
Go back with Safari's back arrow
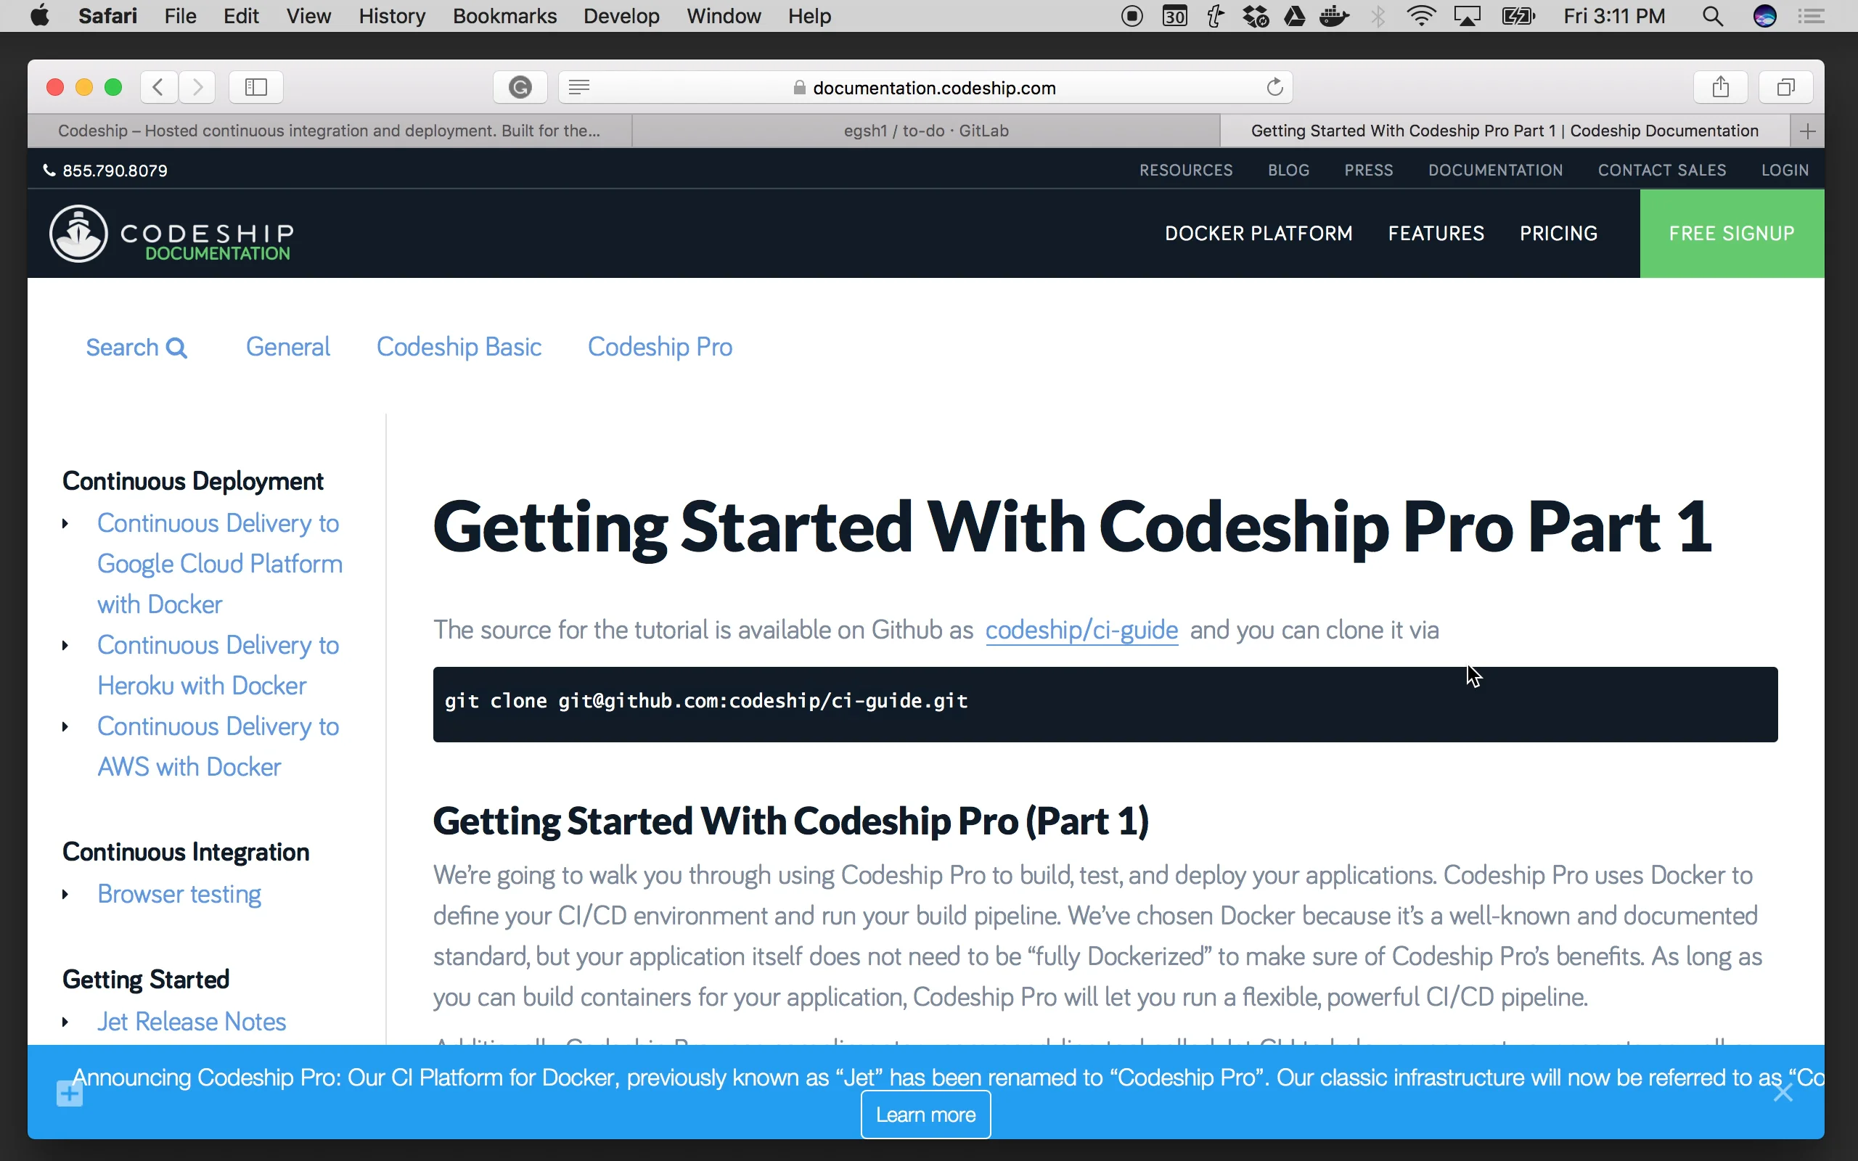tap(159, 88)
